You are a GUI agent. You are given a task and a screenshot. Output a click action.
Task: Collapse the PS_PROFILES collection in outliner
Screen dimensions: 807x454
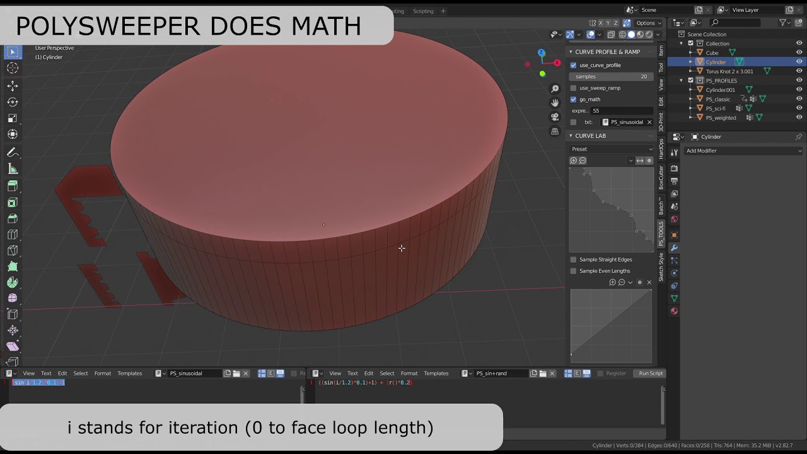[682, 81]
